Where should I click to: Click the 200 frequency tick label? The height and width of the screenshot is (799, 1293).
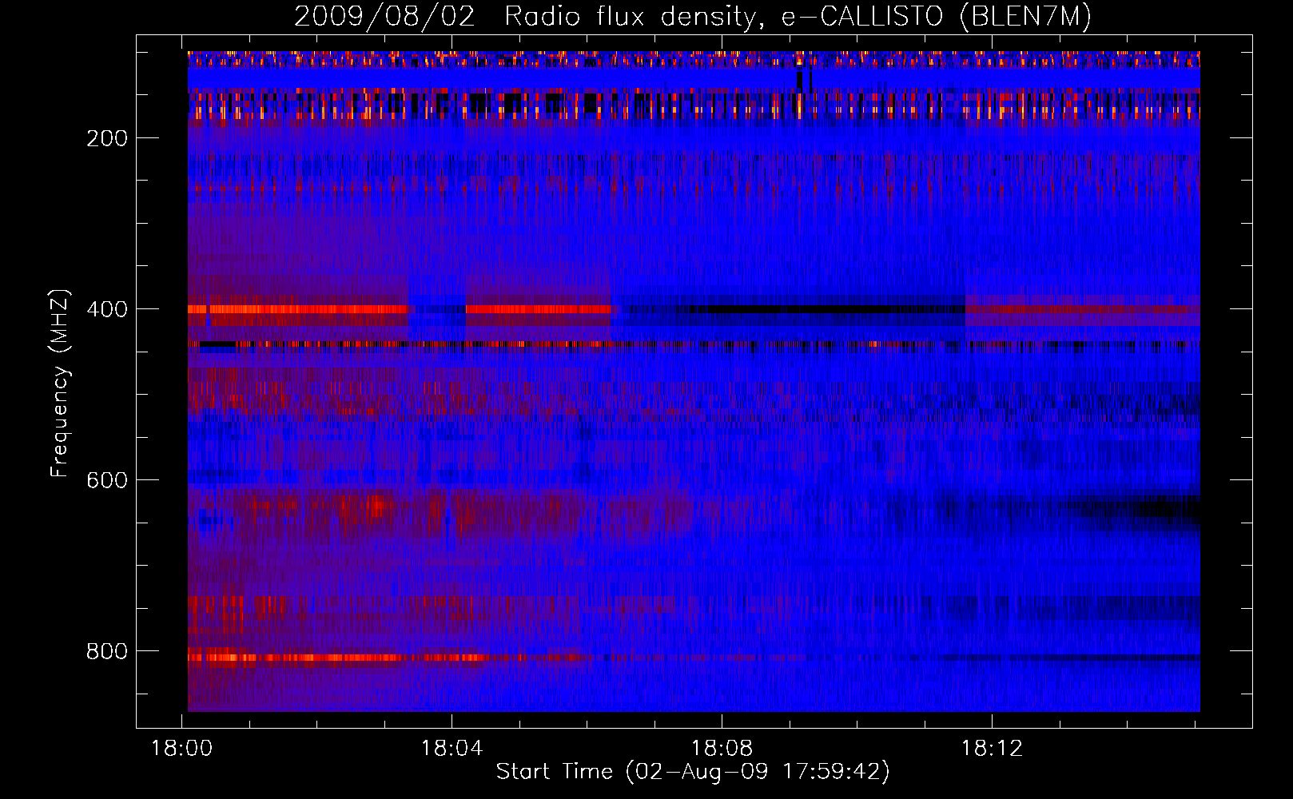tap(107, 138)
